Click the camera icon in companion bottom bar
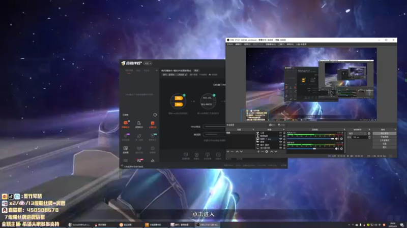 196,156
